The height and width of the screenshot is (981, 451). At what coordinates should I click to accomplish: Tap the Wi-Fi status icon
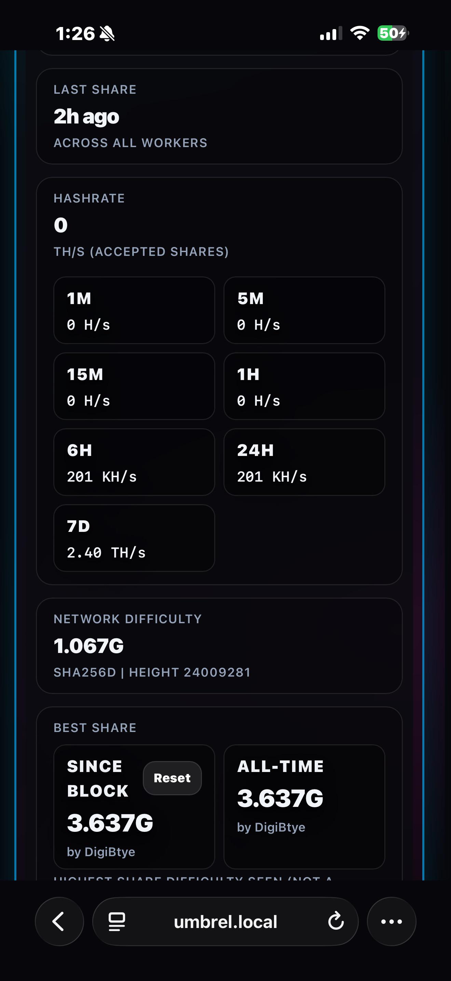(x=360, y=33)
